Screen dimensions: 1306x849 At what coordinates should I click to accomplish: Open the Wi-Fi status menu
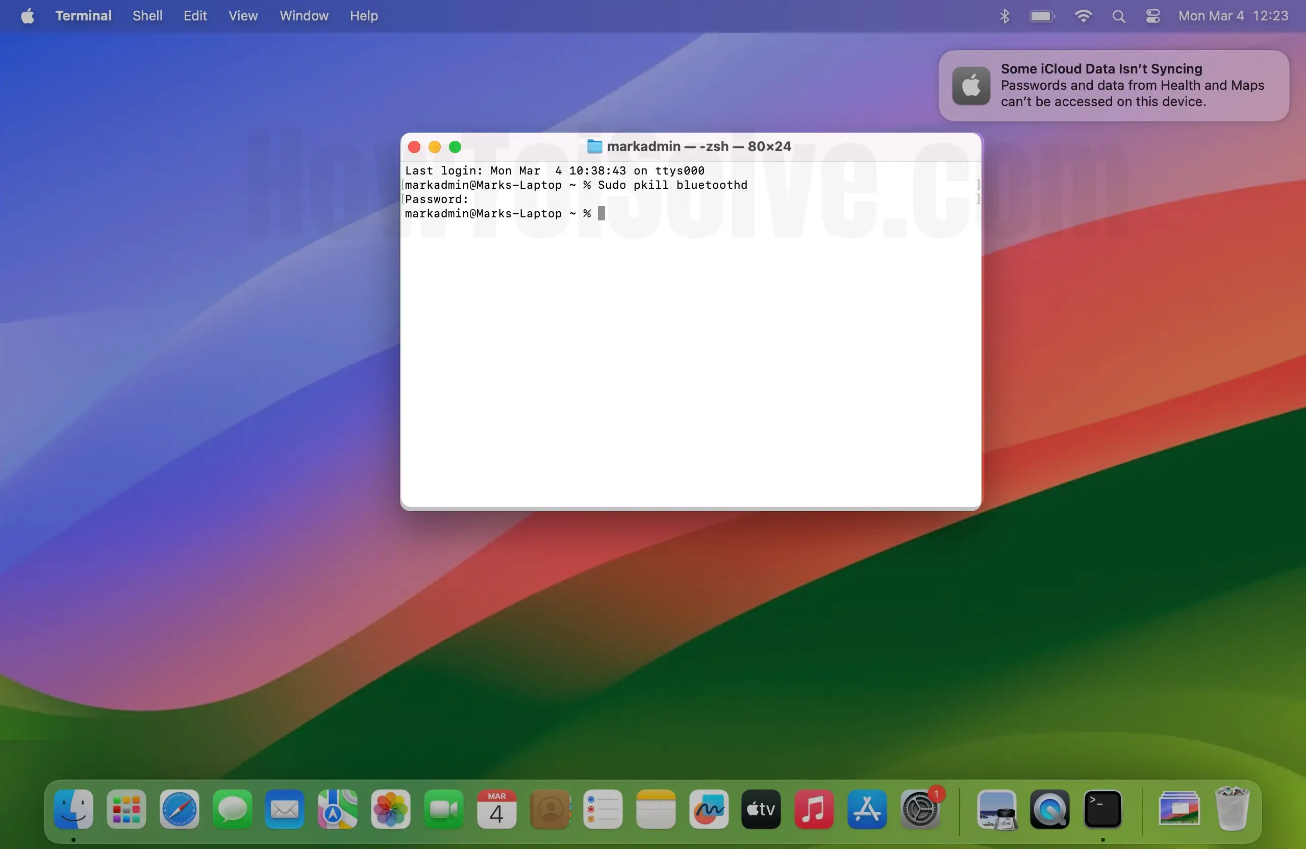point(1083,16)
